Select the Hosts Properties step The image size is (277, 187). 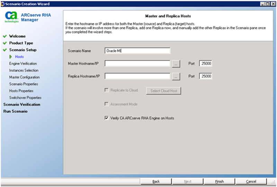21,91
